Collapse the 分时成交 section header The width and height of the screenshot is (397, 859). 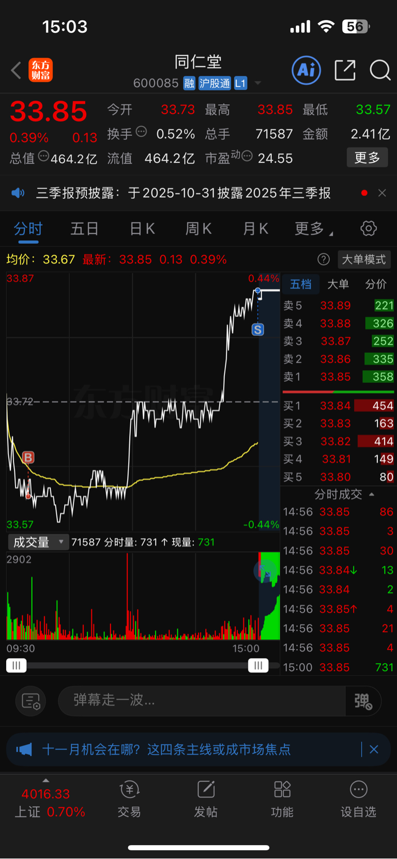click(344, 494)
